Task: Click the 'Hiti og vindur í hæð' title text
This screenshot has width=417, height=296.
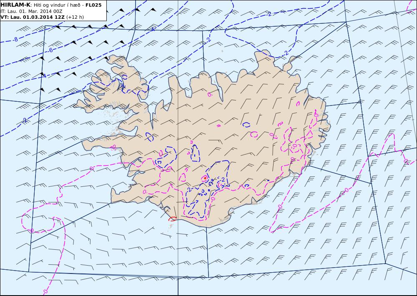Action: click(x=57, y=5)
